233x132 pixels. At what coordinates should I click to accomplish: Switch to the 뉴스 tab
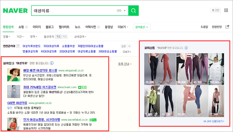pyautogui.click(x=77, y=27)
